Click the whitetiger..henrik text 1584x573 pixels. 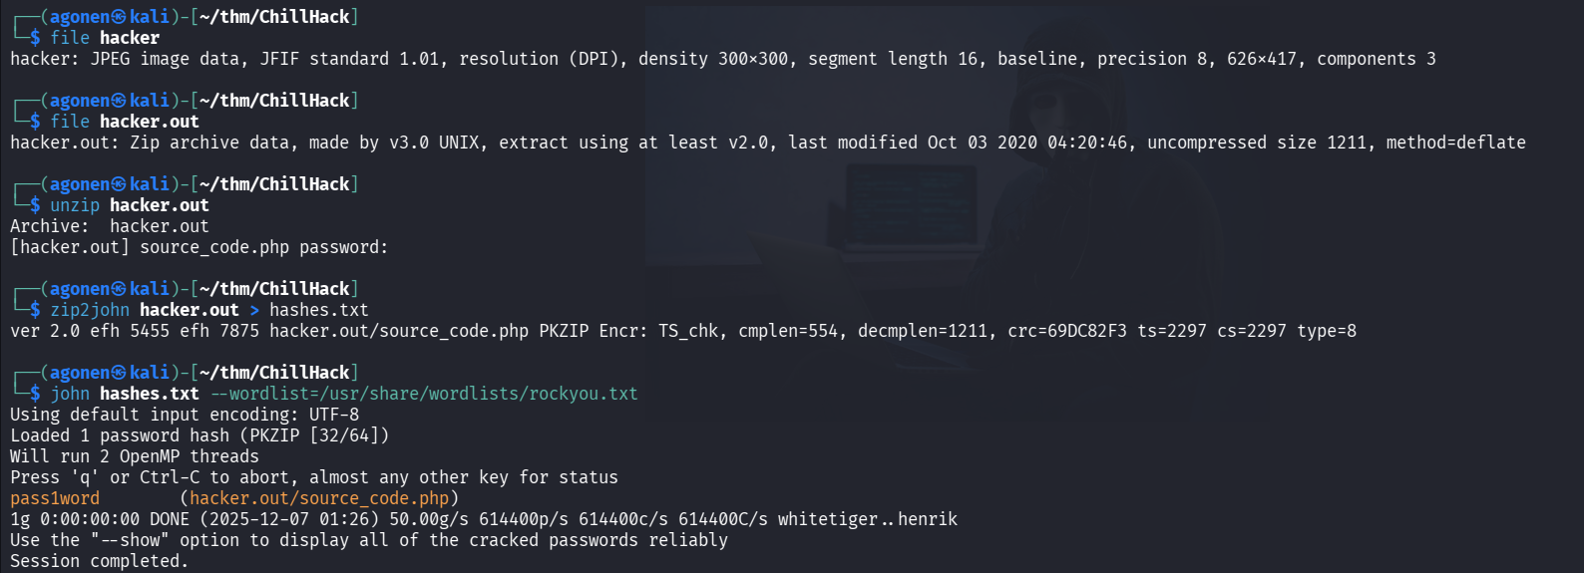click(867, 519)
